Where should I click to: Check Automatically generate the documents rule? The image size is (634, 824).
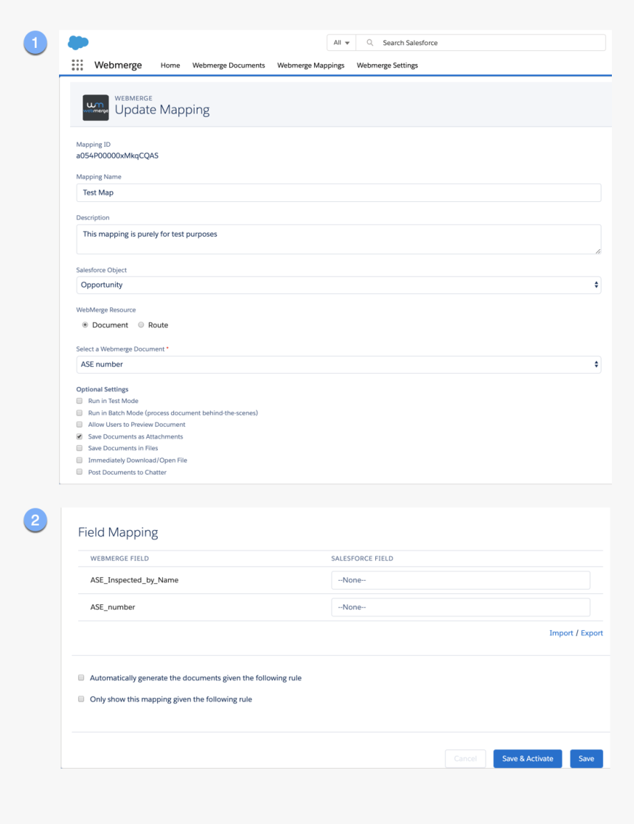[81, 678]
